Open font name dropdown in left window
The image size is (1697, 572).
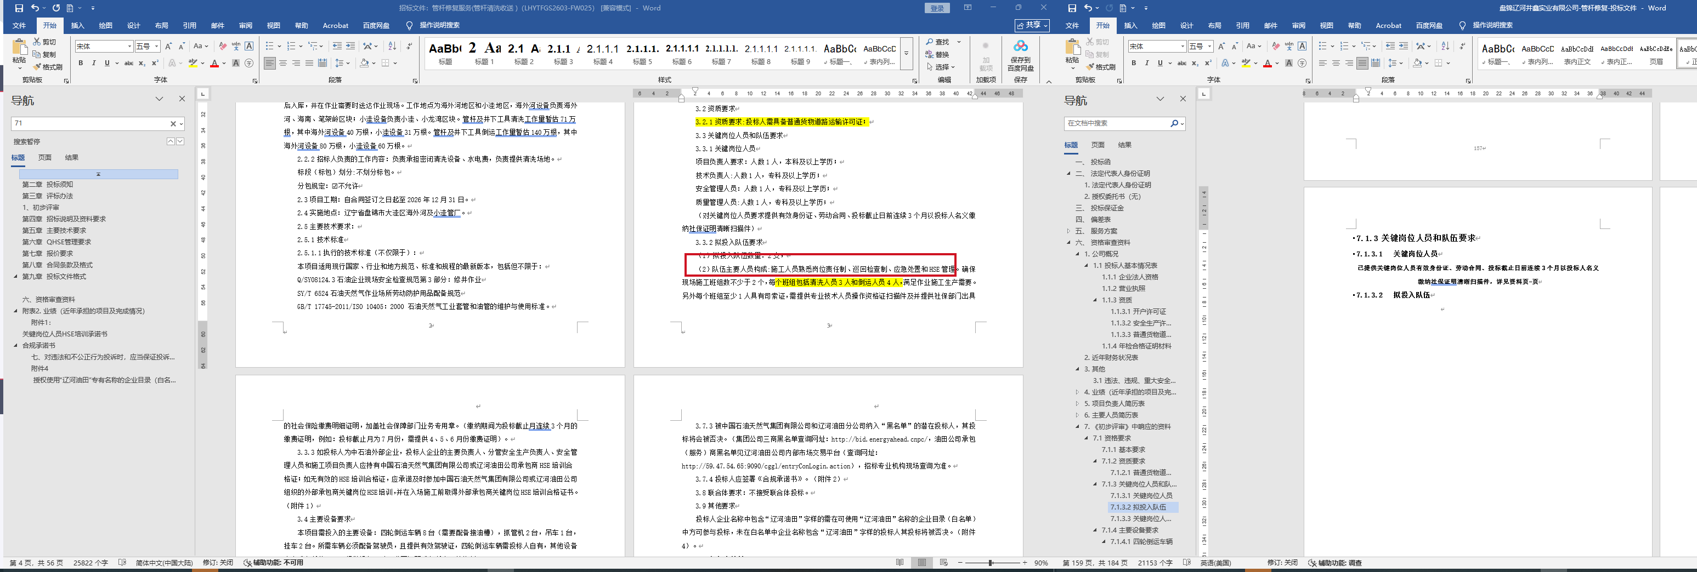coord(129,46)
